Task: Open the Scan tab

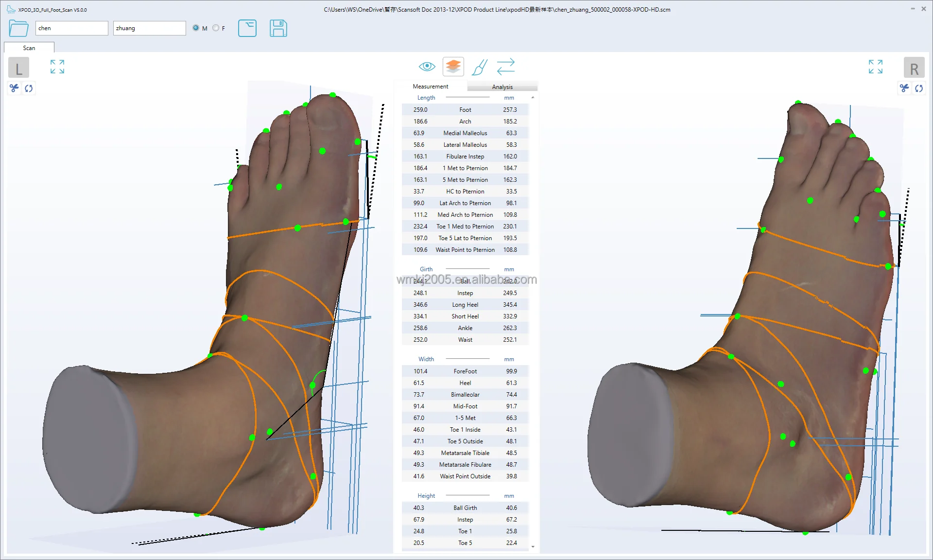Action: [29, 48]
